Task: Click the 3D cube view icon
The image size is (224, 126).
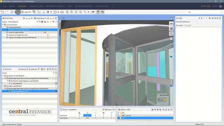Action: (x=55, y=12)
